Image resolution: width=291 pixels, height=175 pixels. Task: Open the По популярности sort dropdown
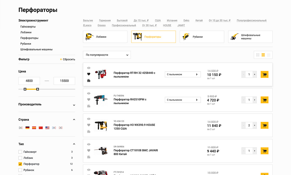click(107, 55)
